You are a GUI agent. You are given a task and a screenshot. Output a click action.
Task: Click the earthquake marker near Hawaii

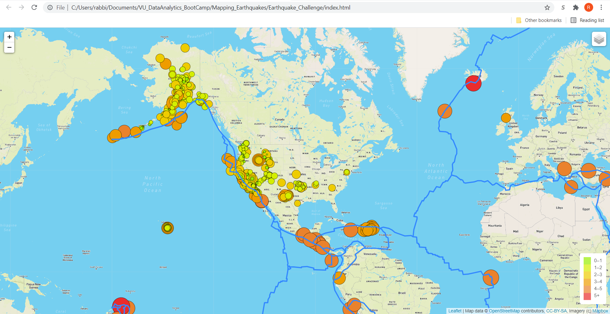167,228
